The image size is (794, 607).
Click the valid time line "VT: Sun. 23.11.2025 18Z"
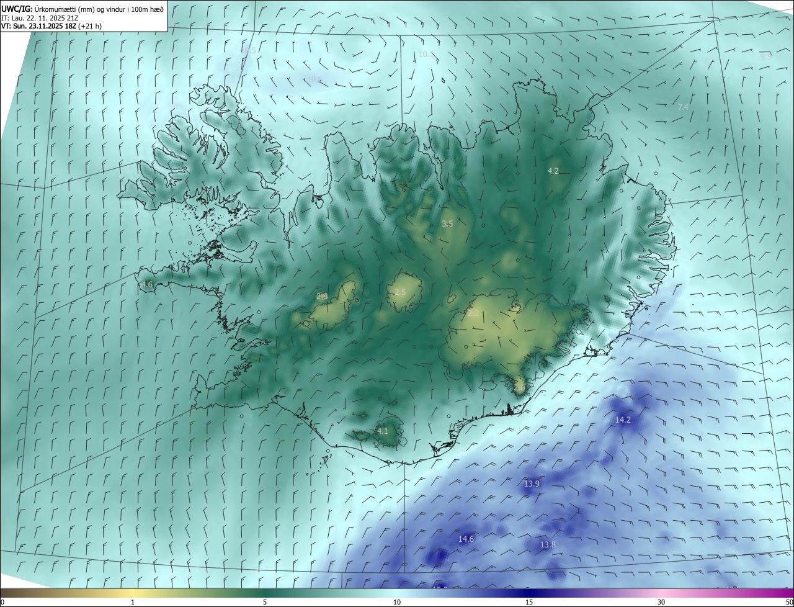pyautogui.click(x=52, y=27)
